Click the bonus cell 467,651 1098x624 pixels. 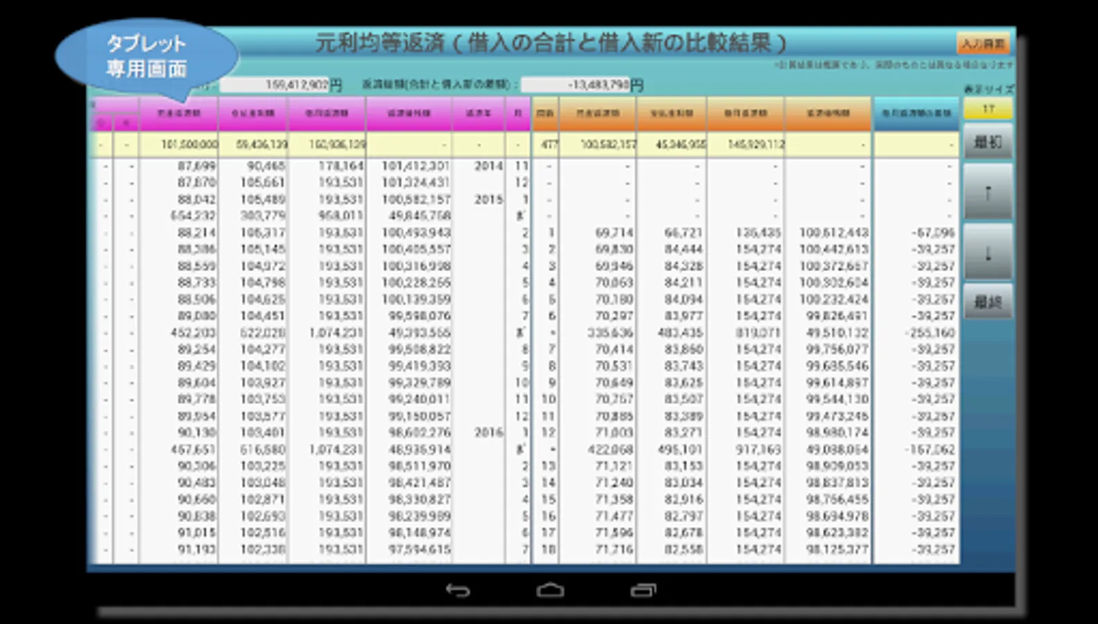tap(193, 449)
